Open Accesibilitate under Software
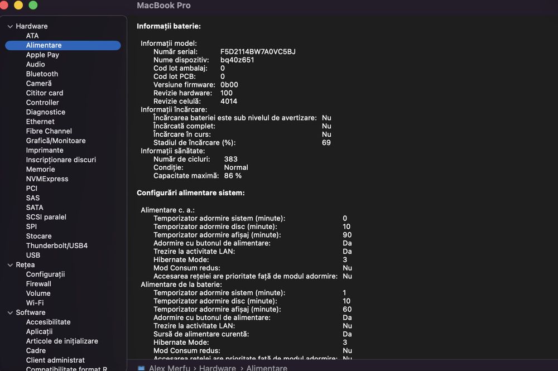 pyautogui.click(x=48, y=322)
